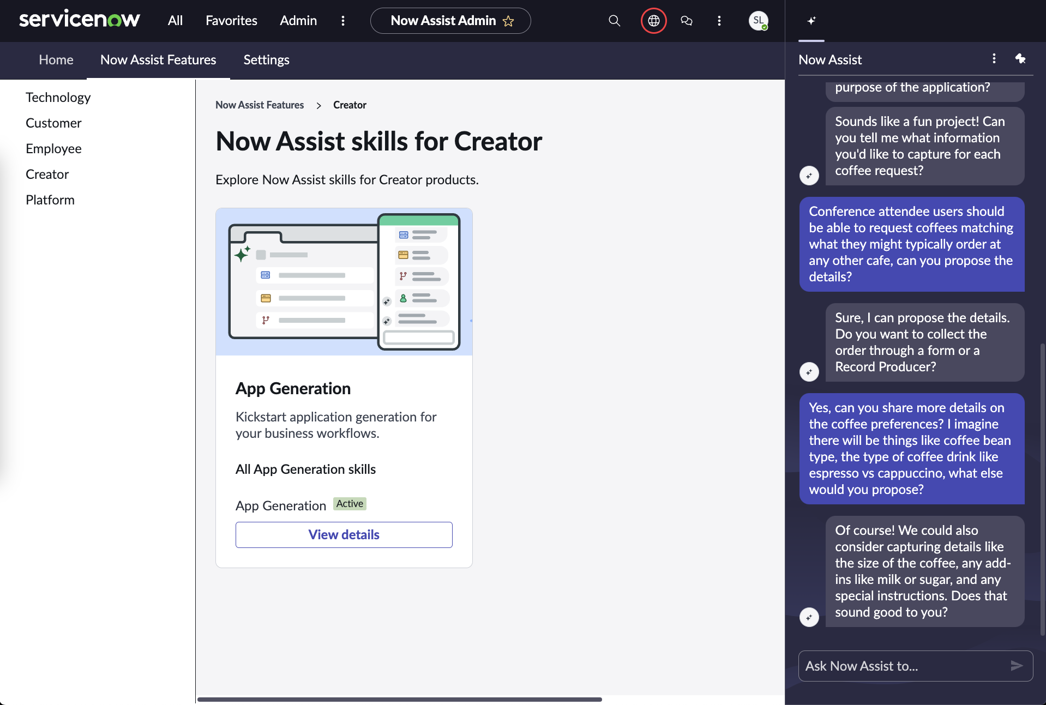Open the All menu
This screenshot has height=705, width=1046.
(175, 21)
